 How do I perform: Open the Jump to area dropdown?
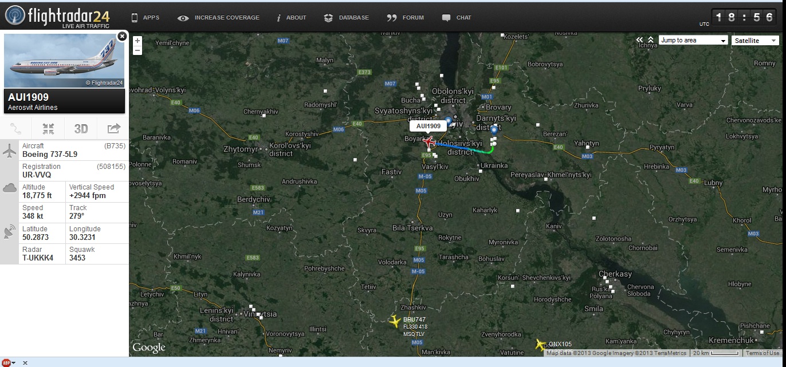tap(693, 40)
